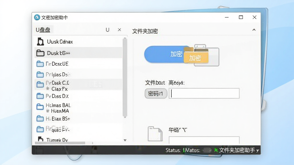Click the Dusk tG++ folder icon

coord(40,53)
